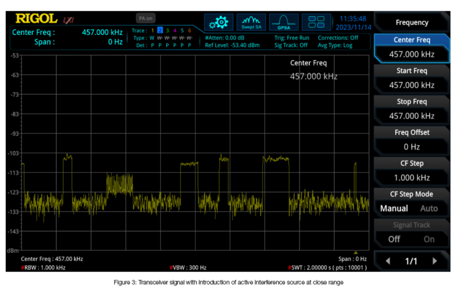Click the yellow sweep position marker

click(x=355, y=253)
